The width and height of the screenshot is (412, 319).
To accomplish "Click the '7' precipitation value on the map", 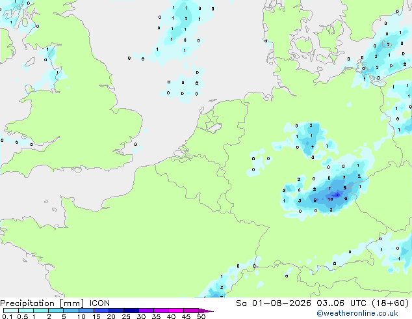I will 329,188.
